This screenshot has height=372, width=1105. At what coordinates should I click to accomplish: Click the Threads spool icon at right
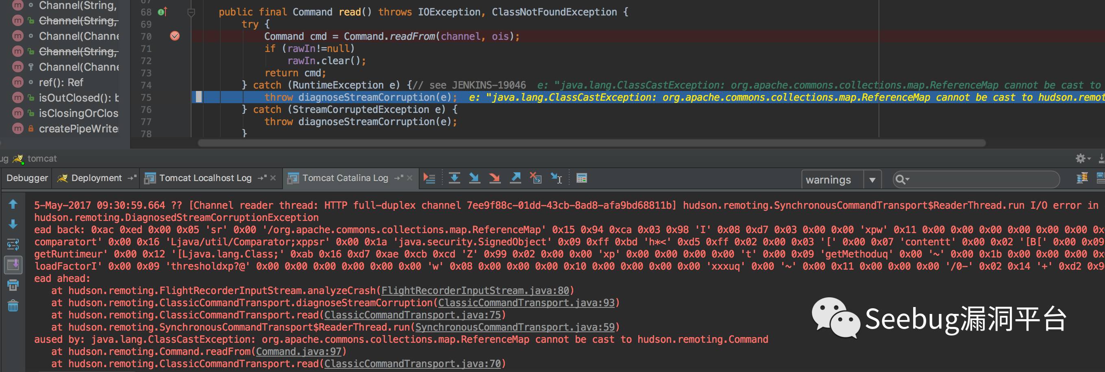(x=1082, y=178)
